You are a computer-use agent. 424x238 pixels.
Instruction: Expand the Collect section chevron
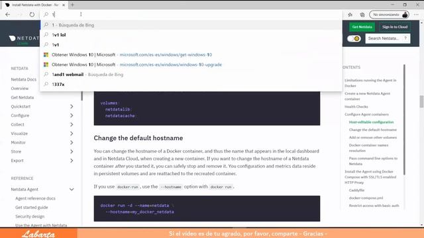[x=72, y=124]
